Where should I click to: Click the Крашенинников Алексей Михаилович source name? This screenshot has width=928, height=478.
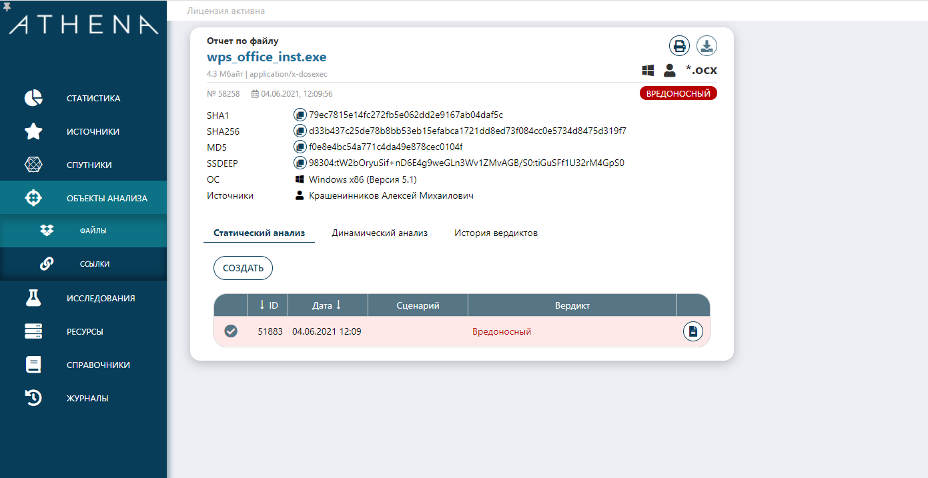[391, 195]
